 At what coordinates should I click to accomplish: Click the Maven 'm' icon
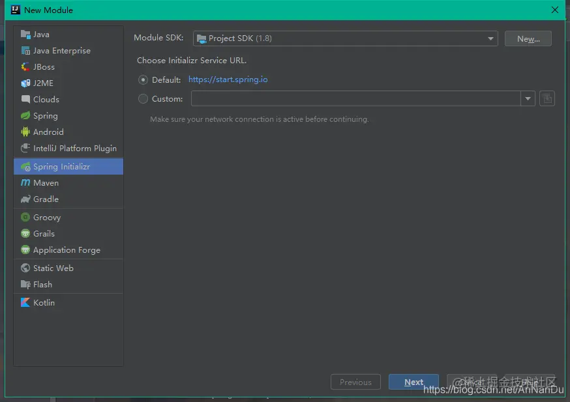click(x=25, y=182)
